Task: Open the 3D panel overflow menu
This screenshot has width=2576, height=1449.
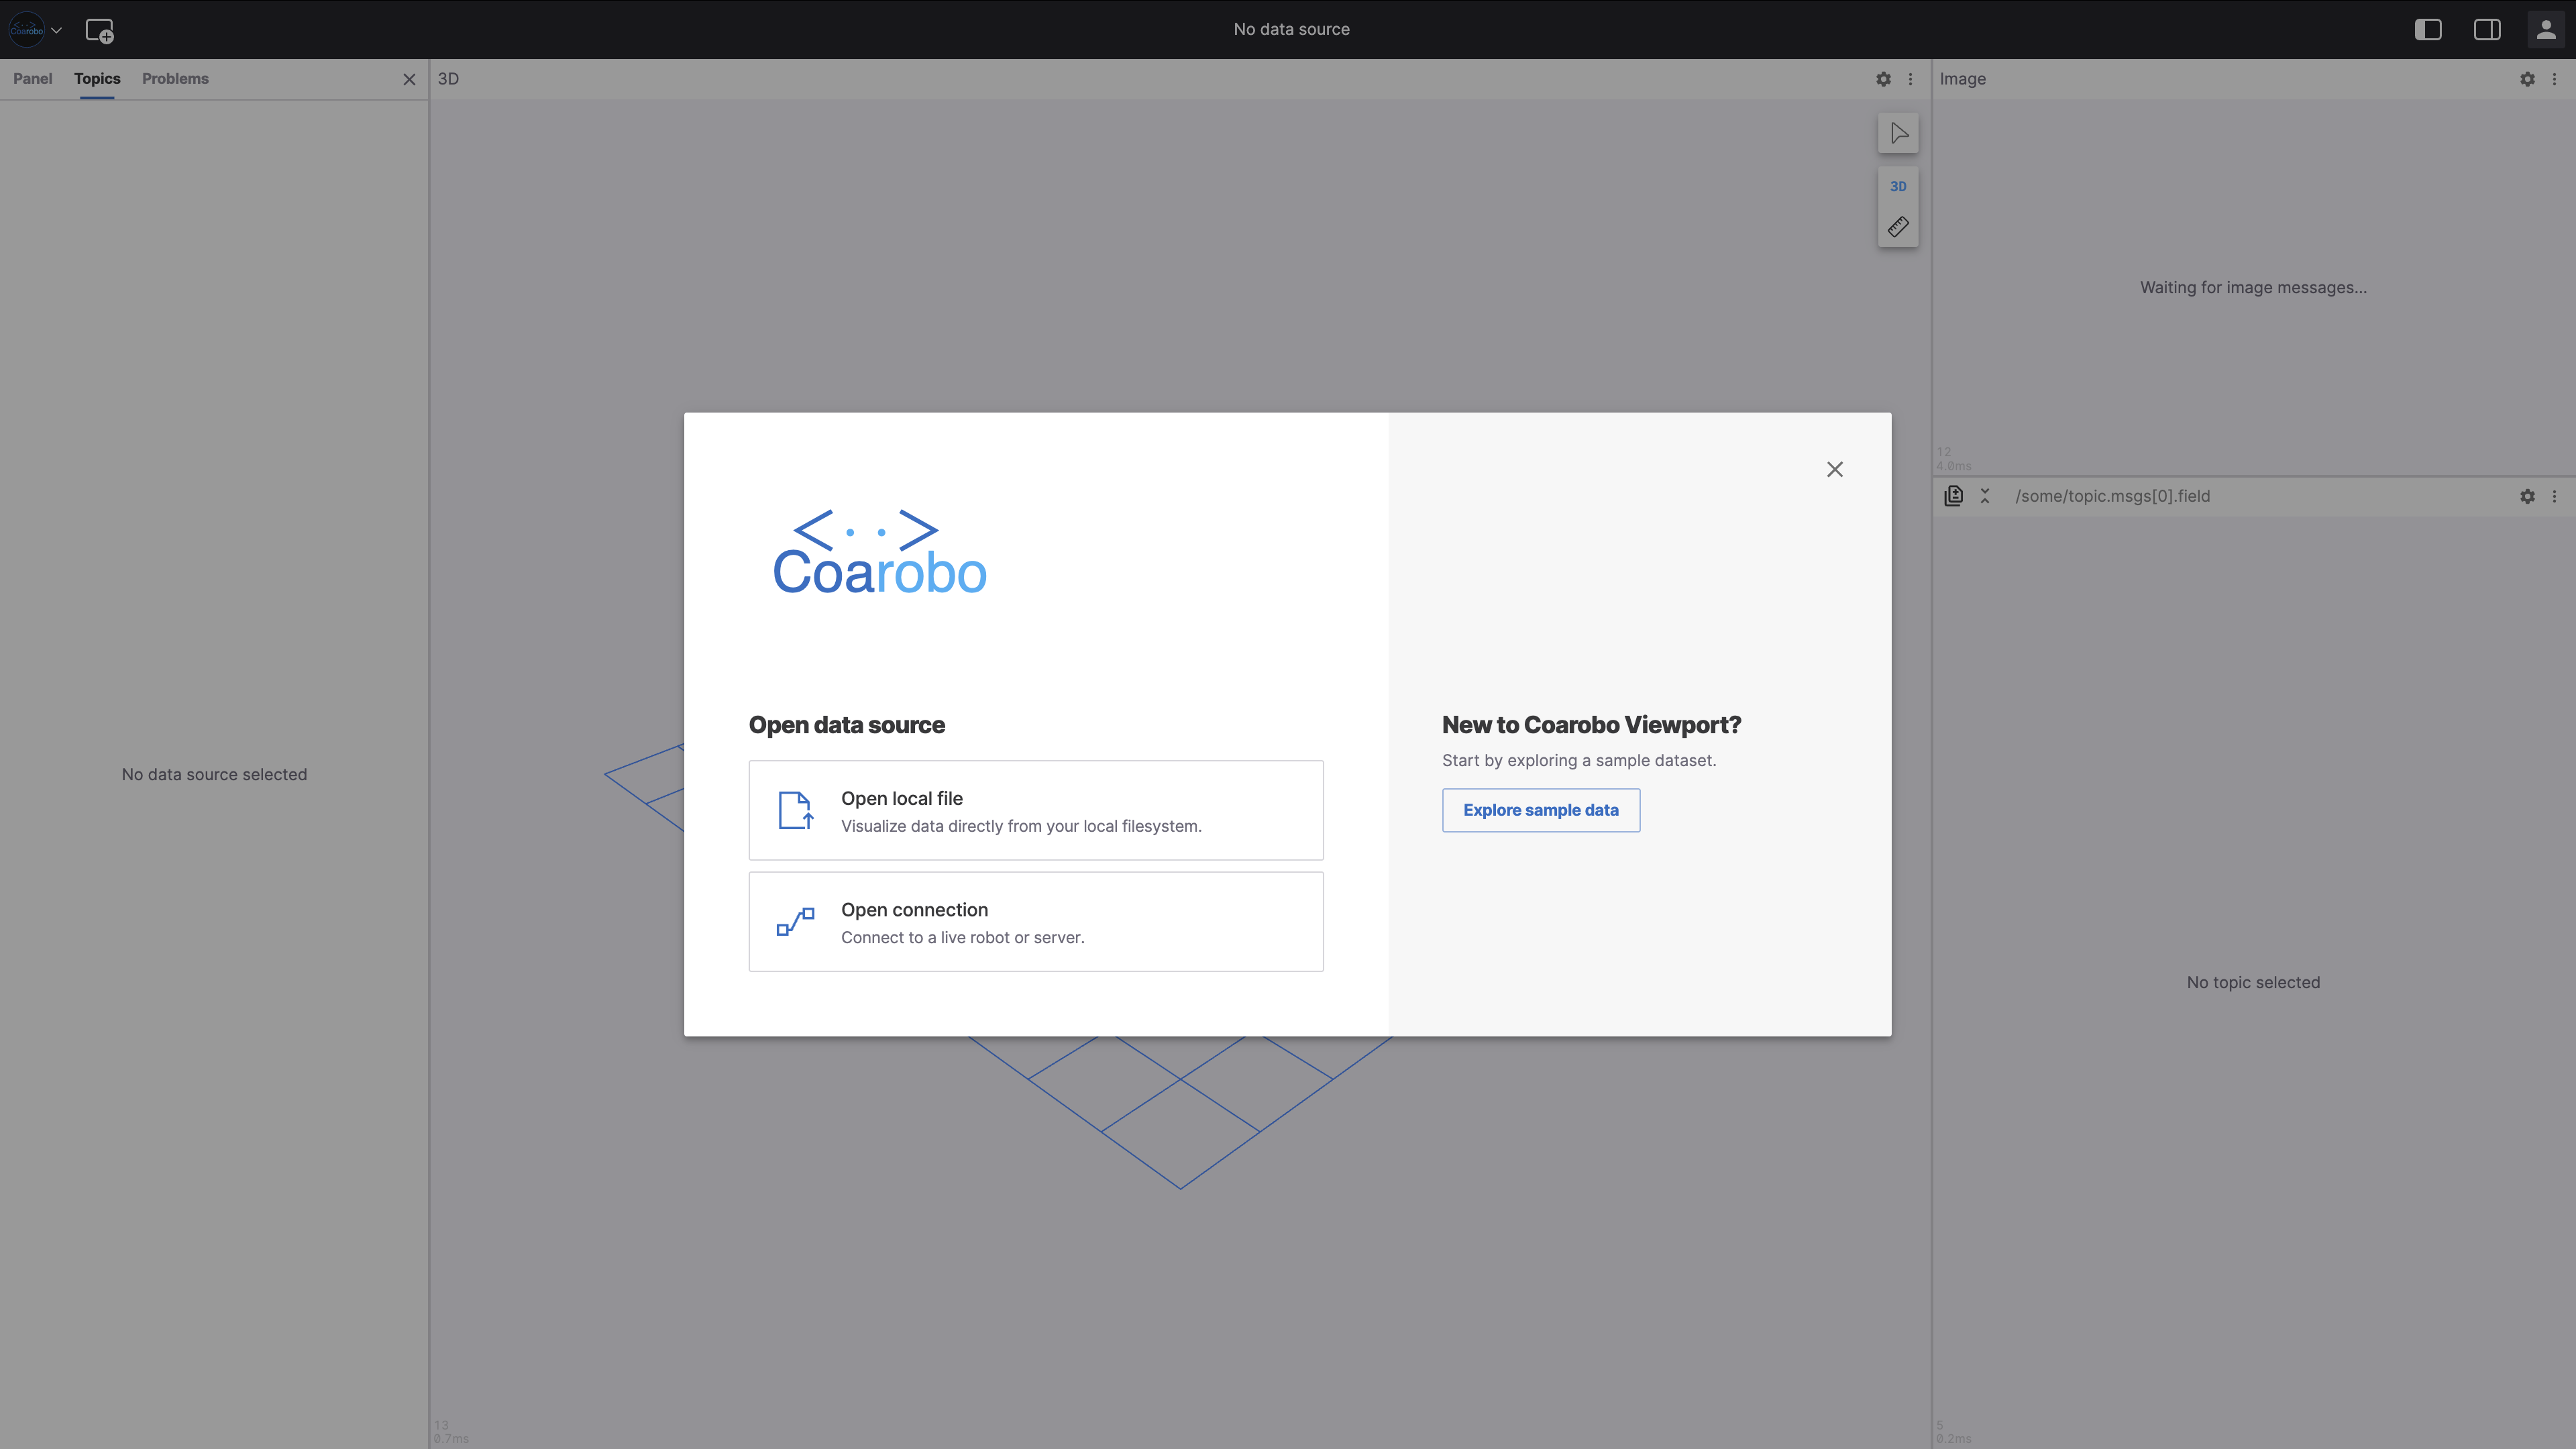Action: click(x=1910, y=79)
